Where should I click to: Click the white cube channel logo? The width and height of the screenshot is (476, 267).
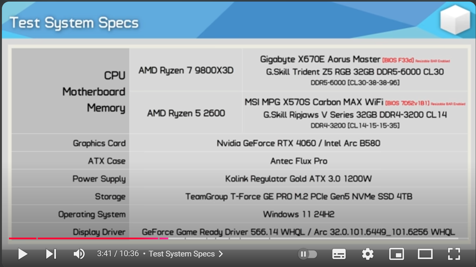455,20
